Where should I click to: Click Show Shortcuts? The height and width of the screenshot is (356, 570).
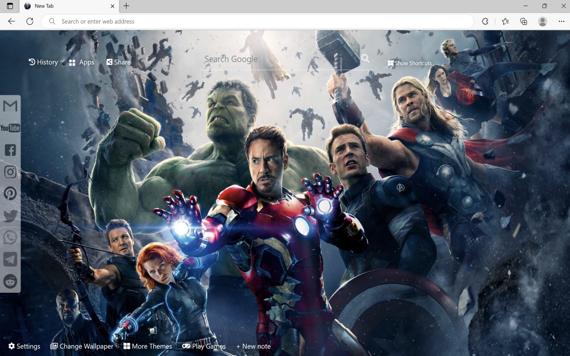(x=410, y=63)
